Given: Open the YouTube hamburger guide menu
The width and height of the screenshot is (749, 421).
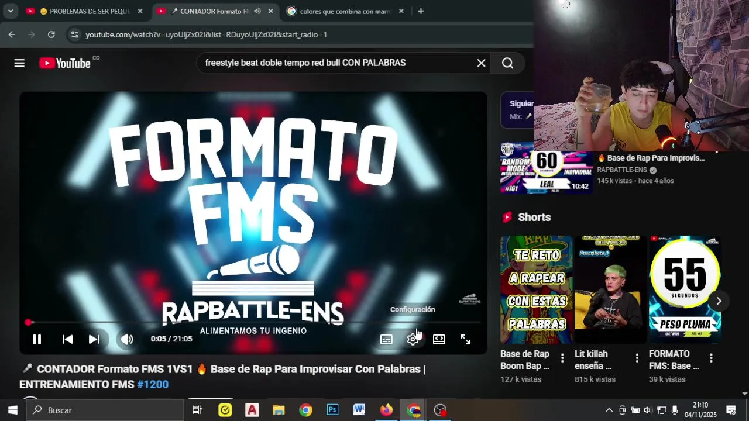Looking at the screenshot, I should 19,63.
